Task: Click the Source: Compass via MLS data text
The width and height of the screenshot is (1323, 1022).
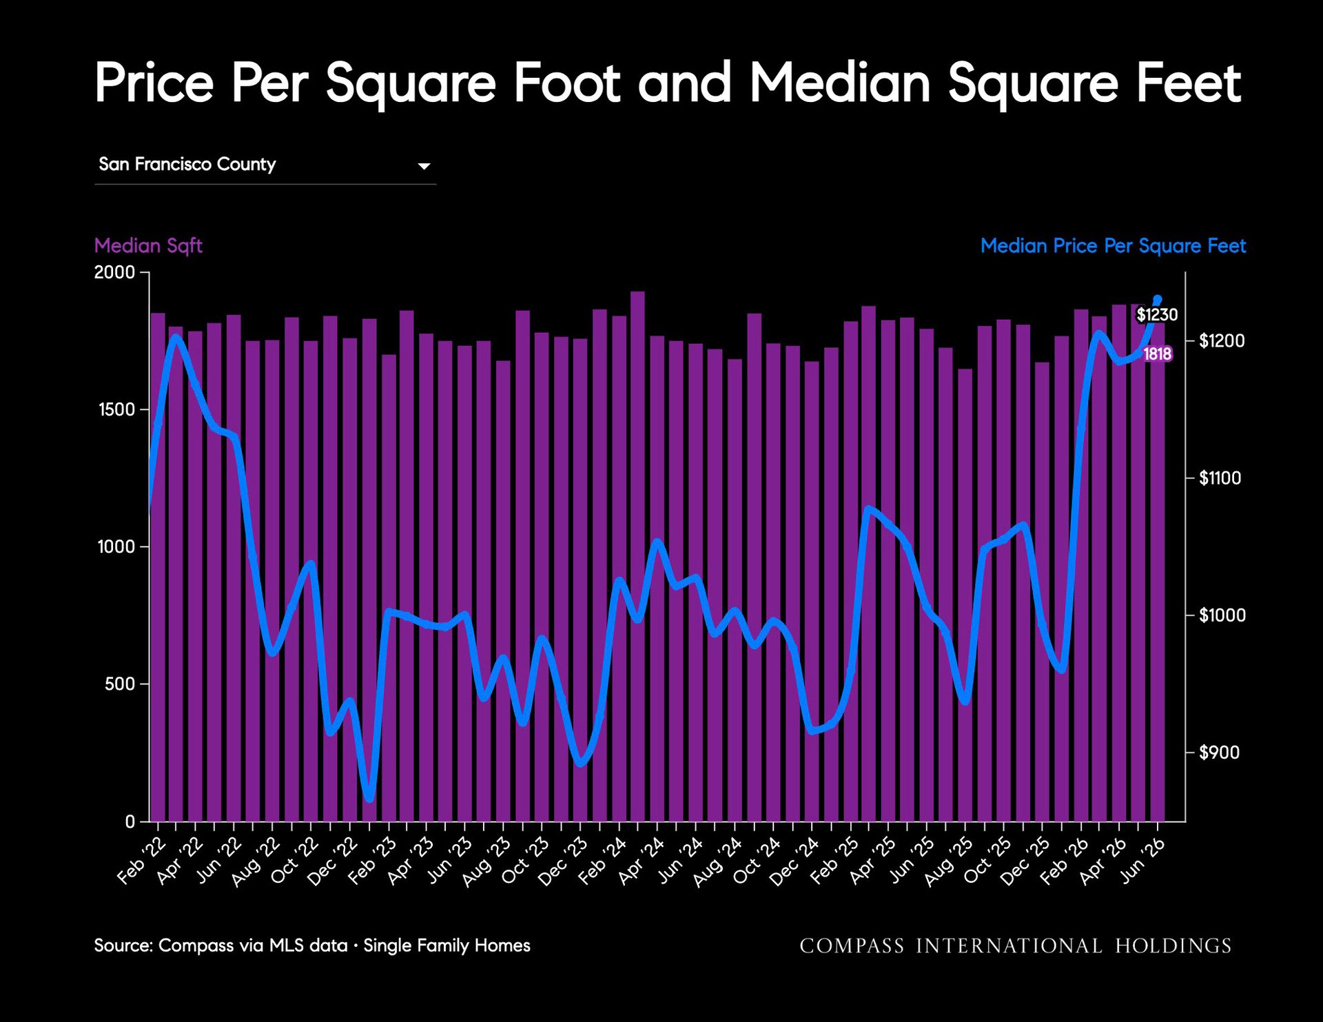Action: point(220,946)
